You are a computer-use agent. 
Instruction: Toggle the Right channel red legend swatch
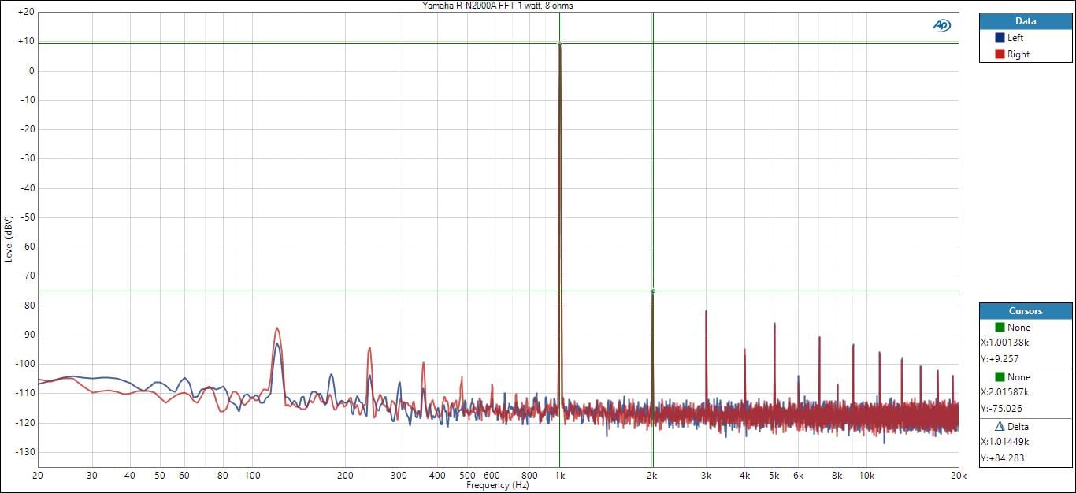pos(1000,54)
